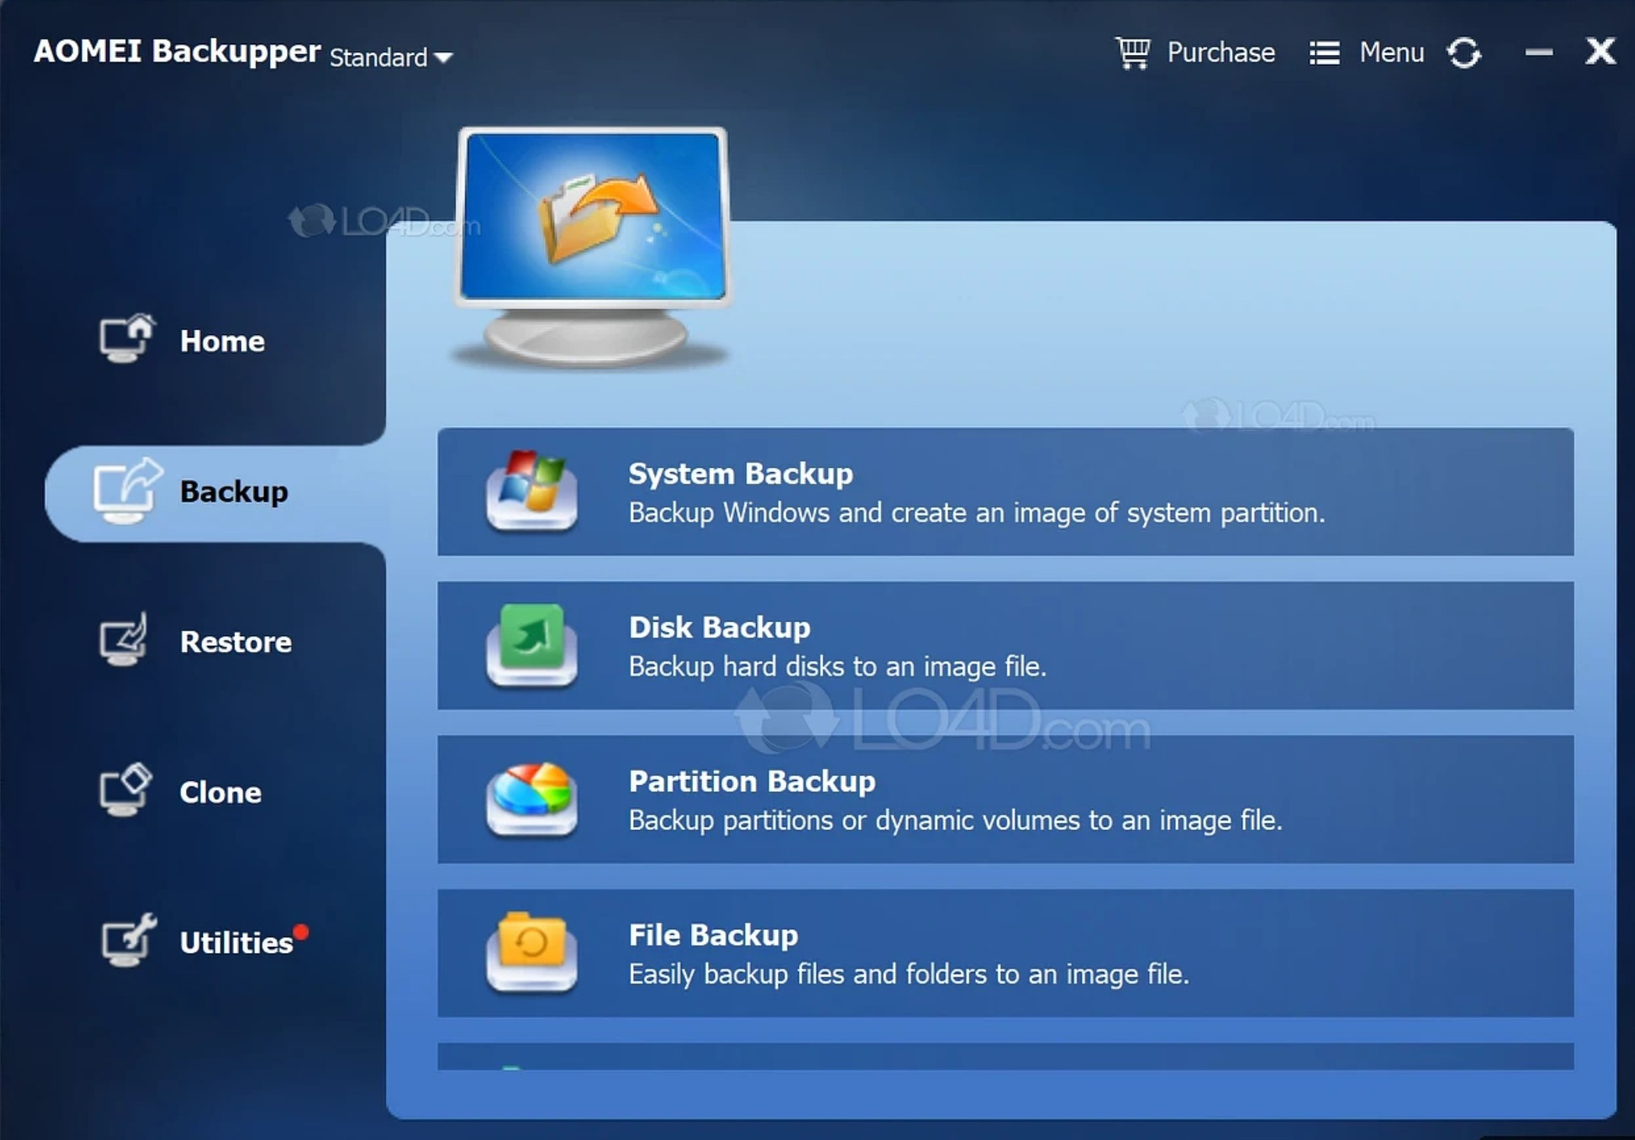Click the Menu list icon
This screenshot has height=1140, width=1635.
tap(1324, 53)
